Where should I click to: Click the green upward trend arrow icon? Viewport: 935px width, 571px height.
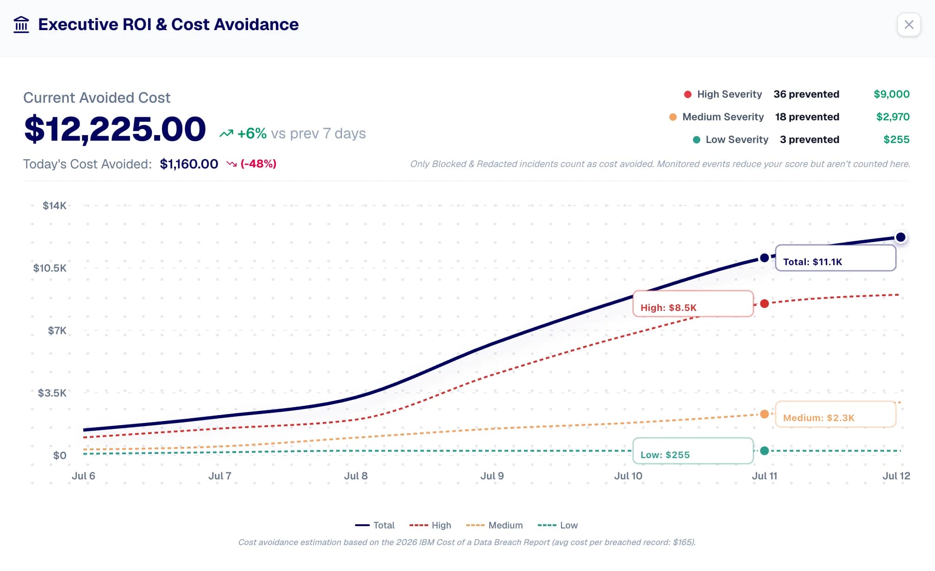tap(226, 134)
